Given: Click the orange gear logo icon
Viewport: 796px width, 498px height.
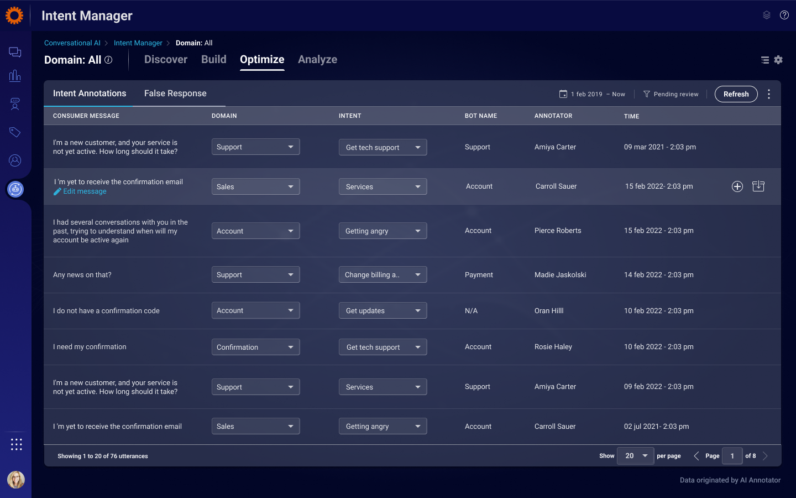Looking at the screenshot, I should click(14, 15).
